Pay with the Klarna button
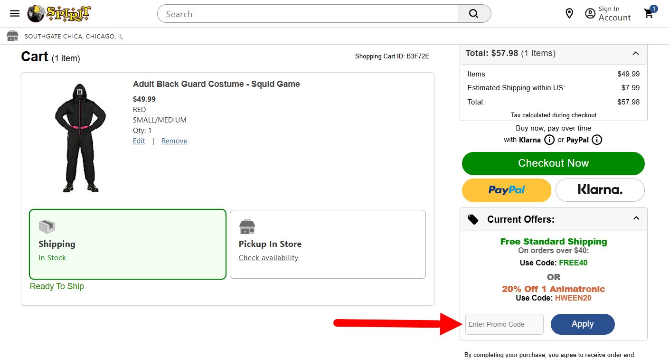669x358 pixels. click(600, 190)
